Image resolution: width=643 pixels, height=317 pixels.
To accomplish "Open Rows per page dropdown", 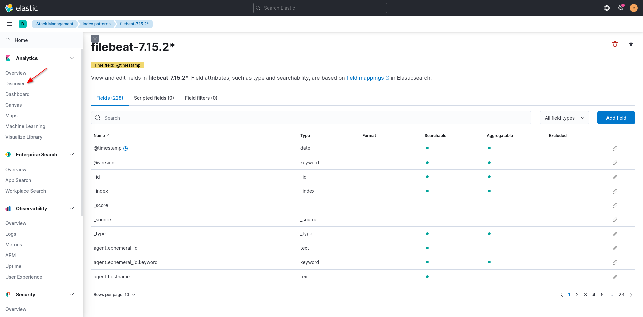I will coord(115,295).
